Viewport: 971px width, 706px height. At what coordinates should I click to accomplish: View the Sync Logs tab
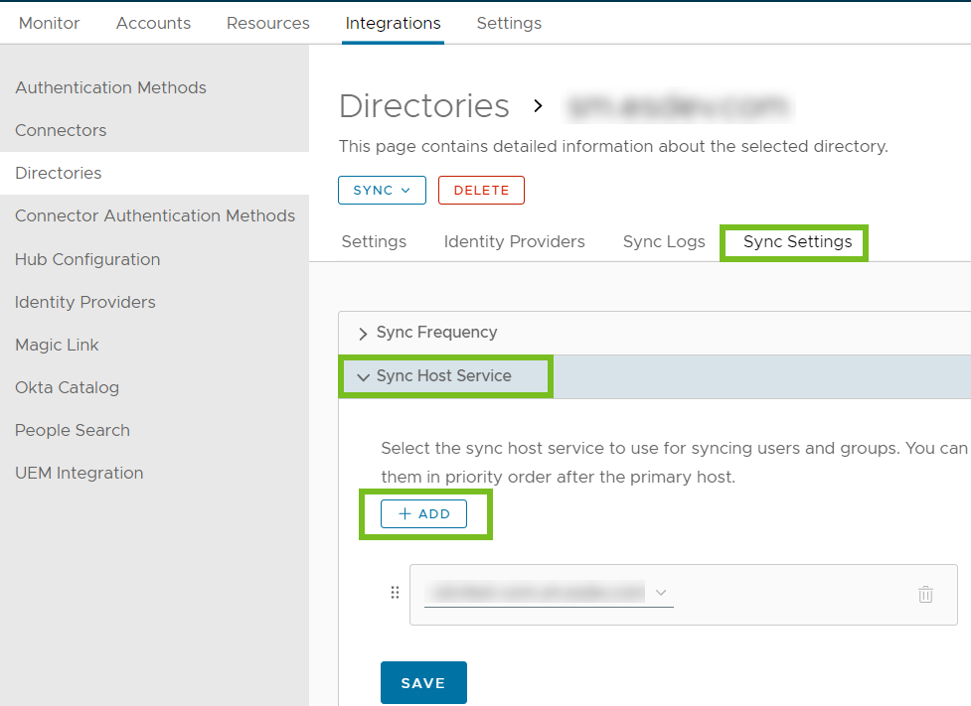[x=664, y=241]
